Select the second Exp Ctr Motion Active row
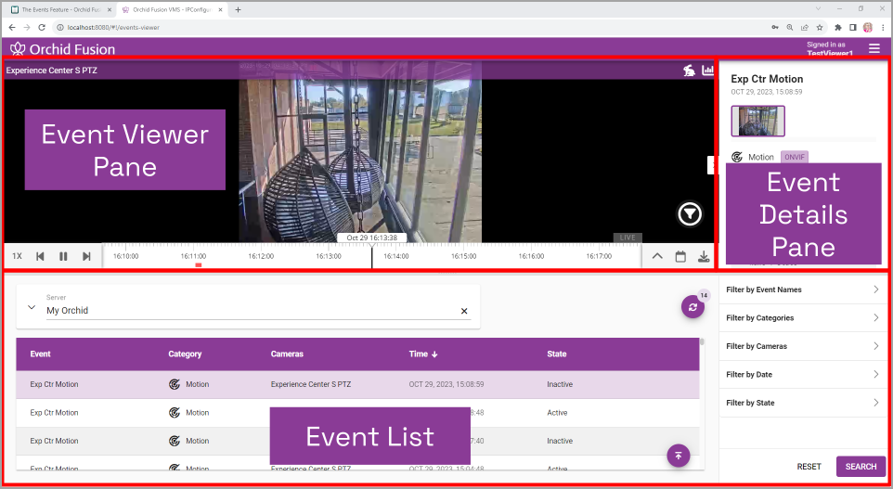Screen dimensions: 893x489 click(357, 413)
